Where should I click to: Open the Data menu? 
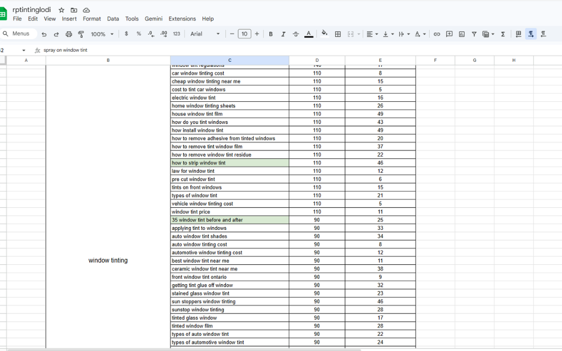tap(113, 19)
